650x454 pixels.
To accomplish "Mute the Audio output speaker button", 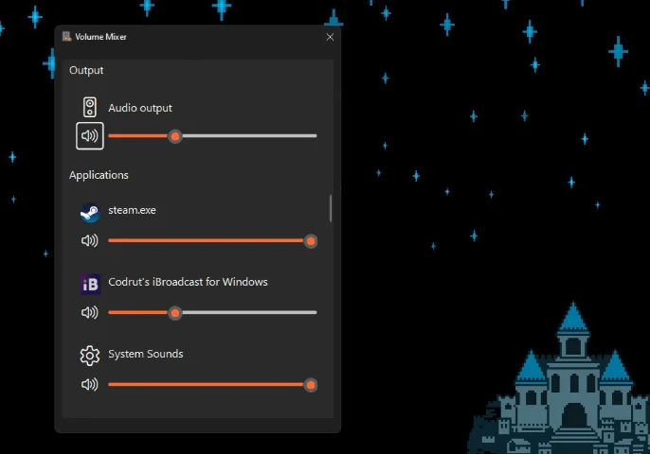I will point(90,136).
